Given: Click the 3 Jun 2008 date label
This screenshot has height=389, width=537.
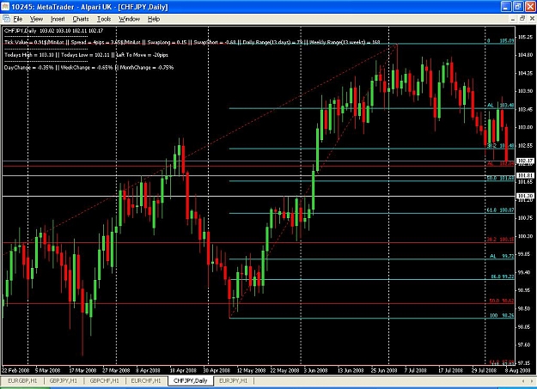Looking at the screenshot, I should pos(315,370).
